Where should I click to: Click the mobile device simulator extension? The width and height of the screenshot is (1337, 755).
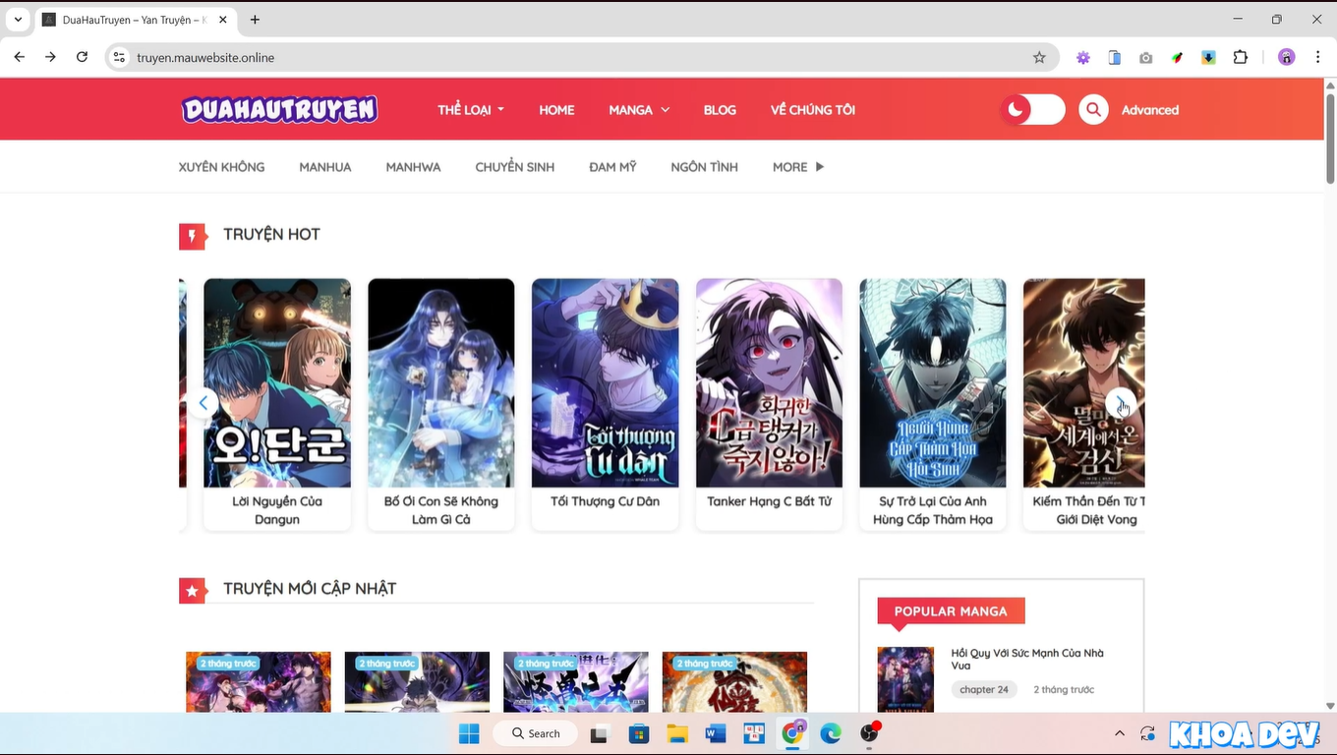1115,58
